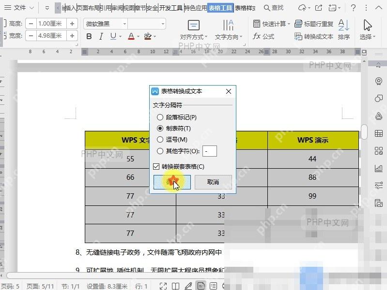This screenshot has width=387, height=290.
Task: Open the 文字方向 text direction tool
Action: [x=229, y=30]
